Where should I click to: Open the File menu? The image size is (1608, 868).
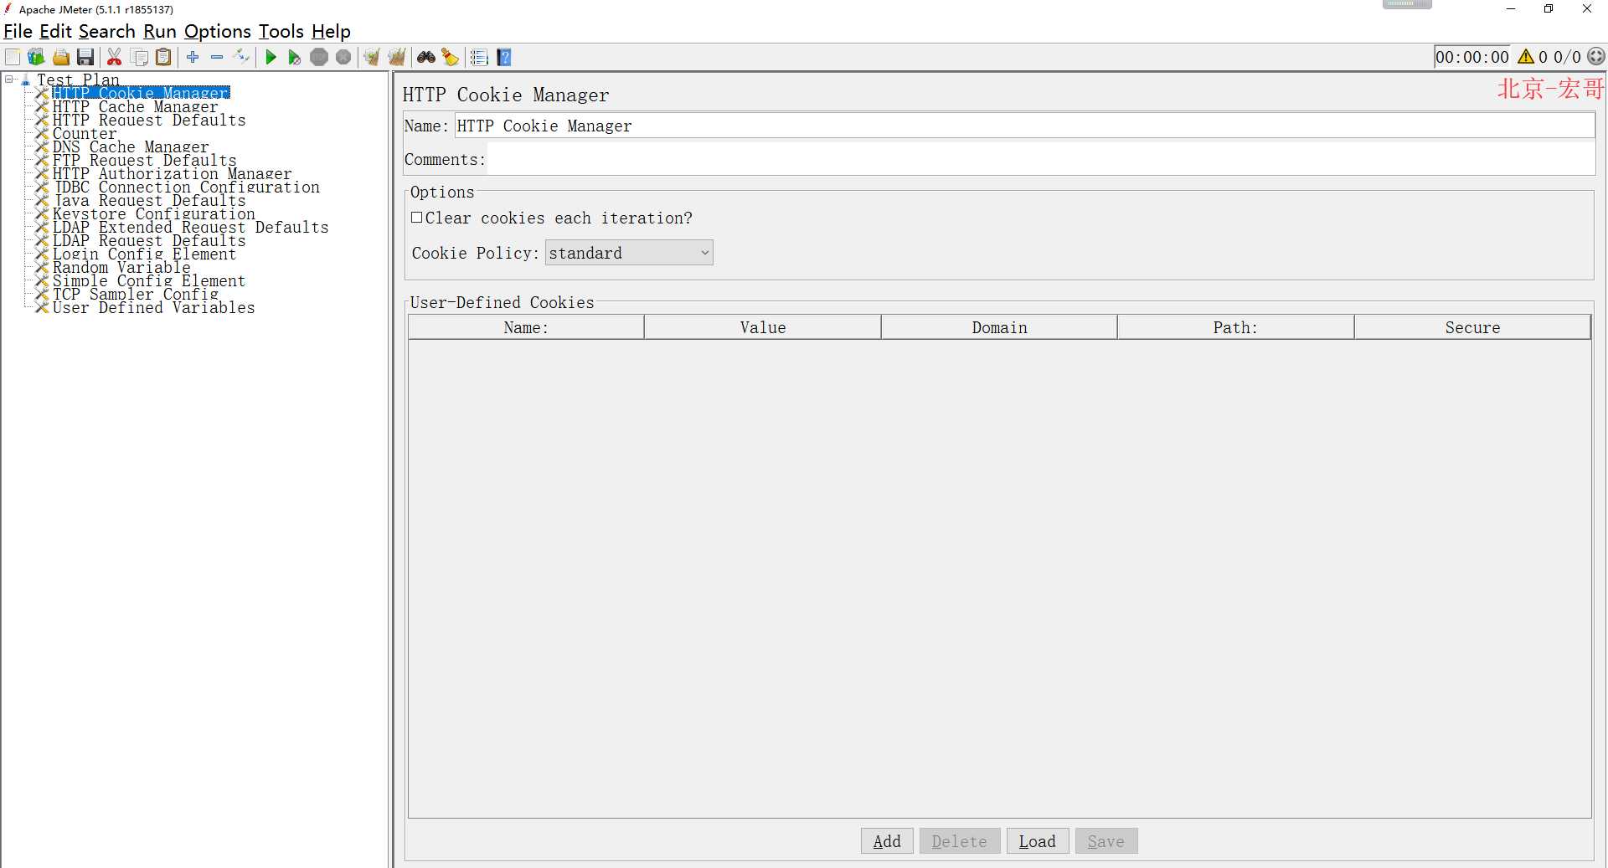point(18,32)
